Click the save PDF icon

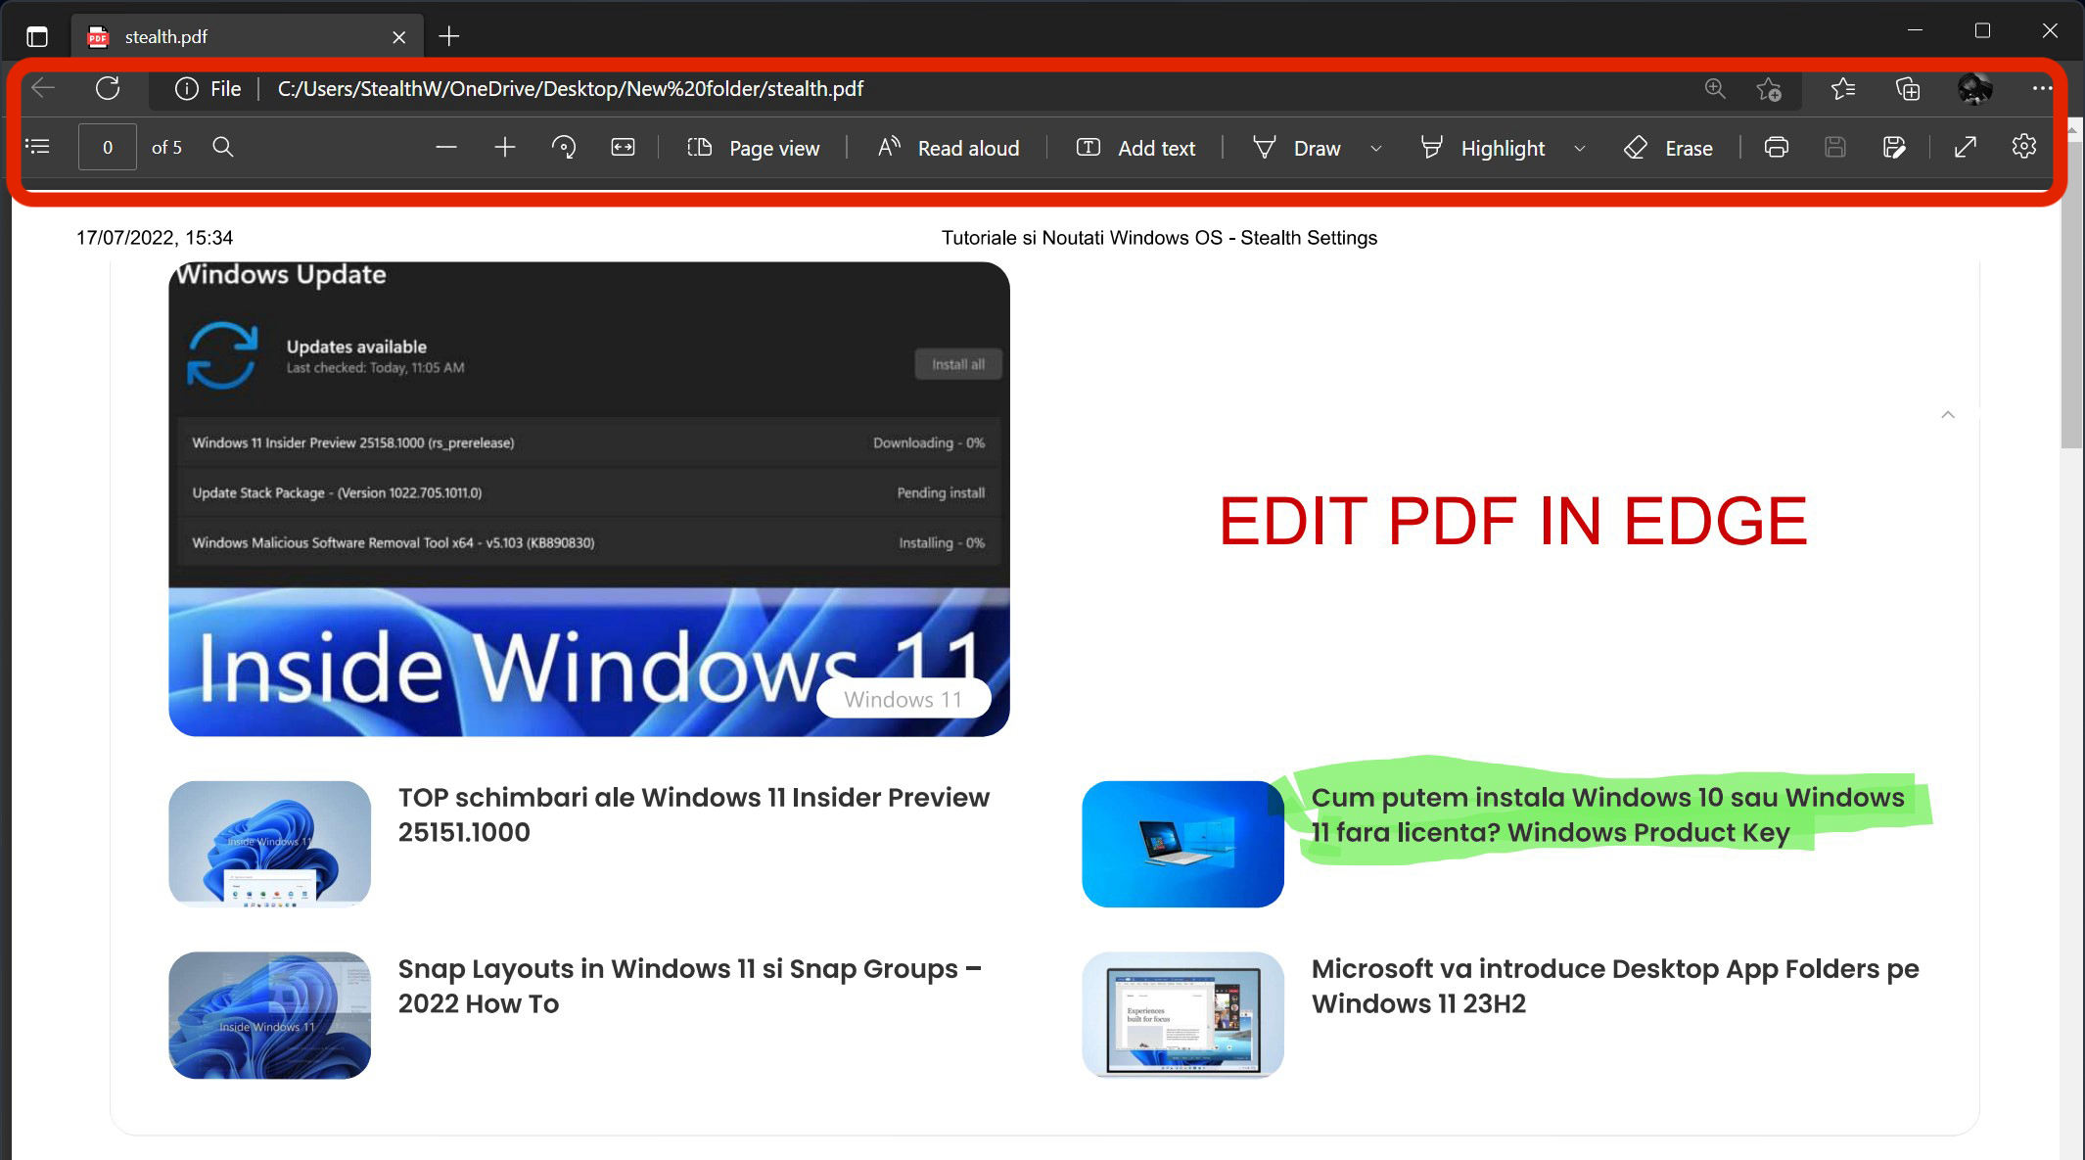[x=1835, y=147]
